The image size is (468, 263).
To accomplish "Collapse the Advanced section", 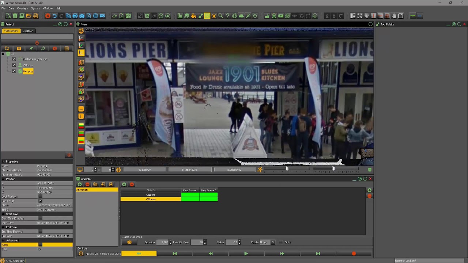I will pyautogui.click(x=3, y=240).
